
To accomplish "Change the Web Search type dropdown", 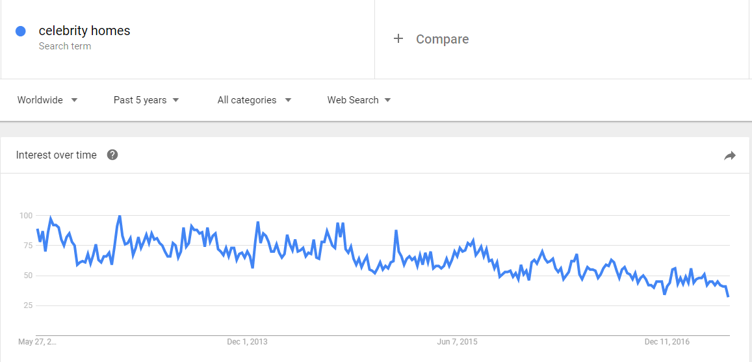I will [359, 100].
